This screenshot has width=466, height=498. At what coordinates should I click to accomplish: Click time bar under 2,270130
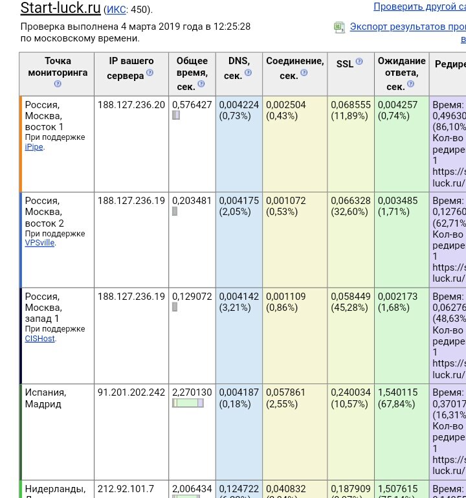pyautogui.click(x=188, y=403)
